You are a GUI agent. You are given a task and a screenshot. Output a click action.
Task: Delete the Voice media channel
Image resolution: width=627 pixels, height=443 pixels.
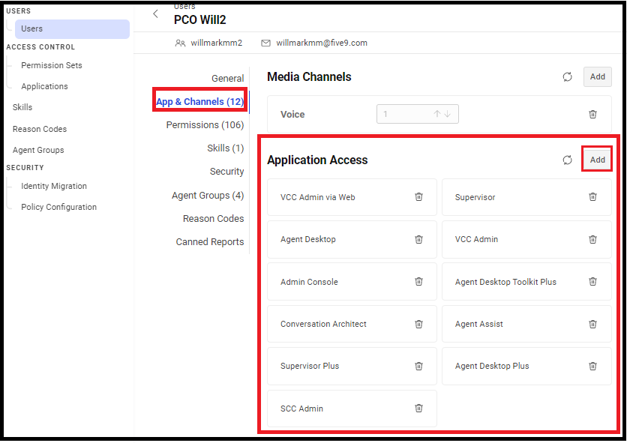click(x=592, y=115)
